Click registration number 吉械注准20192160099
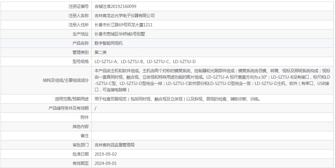The width and height of the screenshot is (335, 168). point(115,6)
